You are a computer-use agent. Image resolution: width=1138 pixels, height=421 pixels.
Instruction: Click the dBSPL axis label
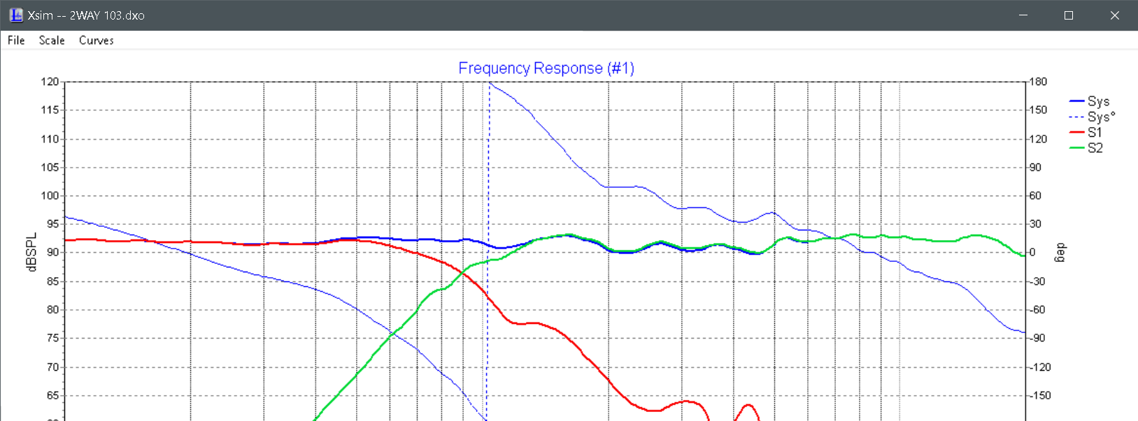[31, 252]
